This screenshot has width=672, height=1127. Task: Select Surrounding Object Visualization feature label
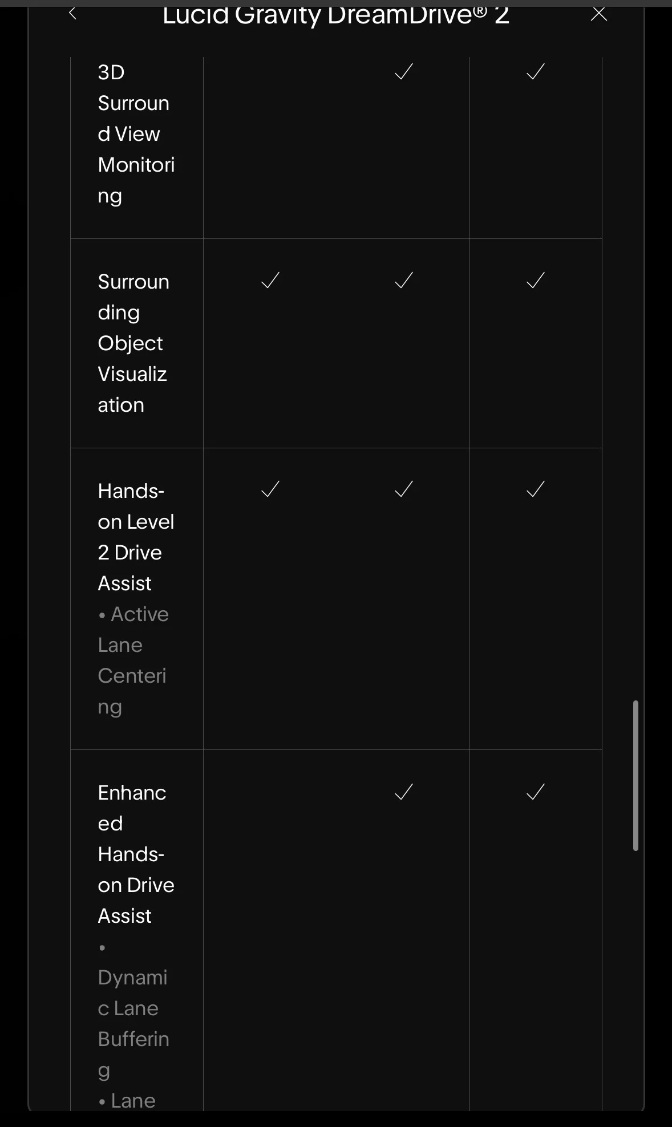point(133,343)
